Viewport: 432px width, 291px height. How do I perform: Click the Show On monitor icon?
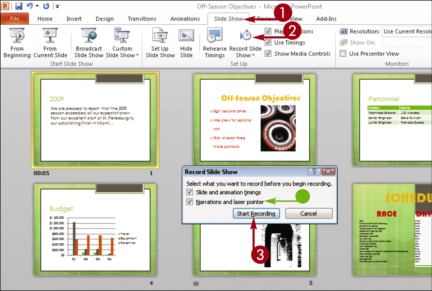(344, 42)
